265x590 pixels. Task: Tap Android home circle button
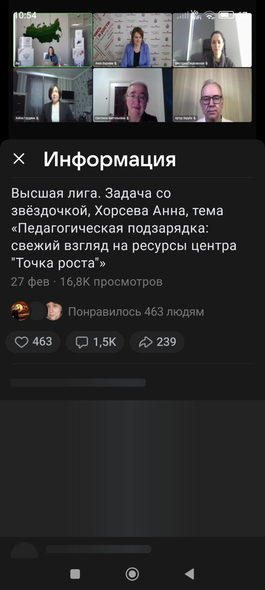coord(132,574)
